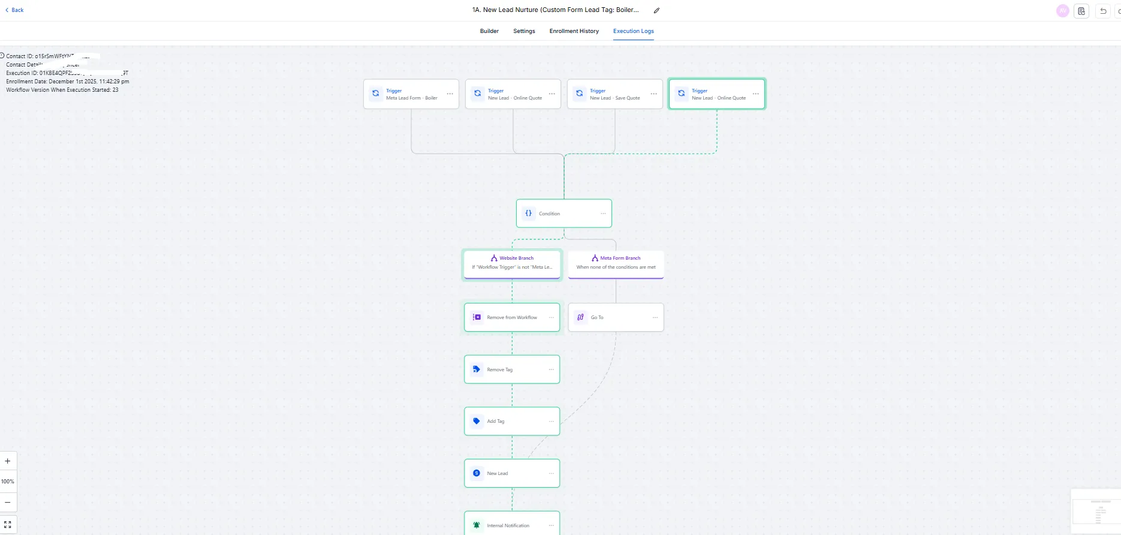Select the Add Tag action icon

point(477,421)
